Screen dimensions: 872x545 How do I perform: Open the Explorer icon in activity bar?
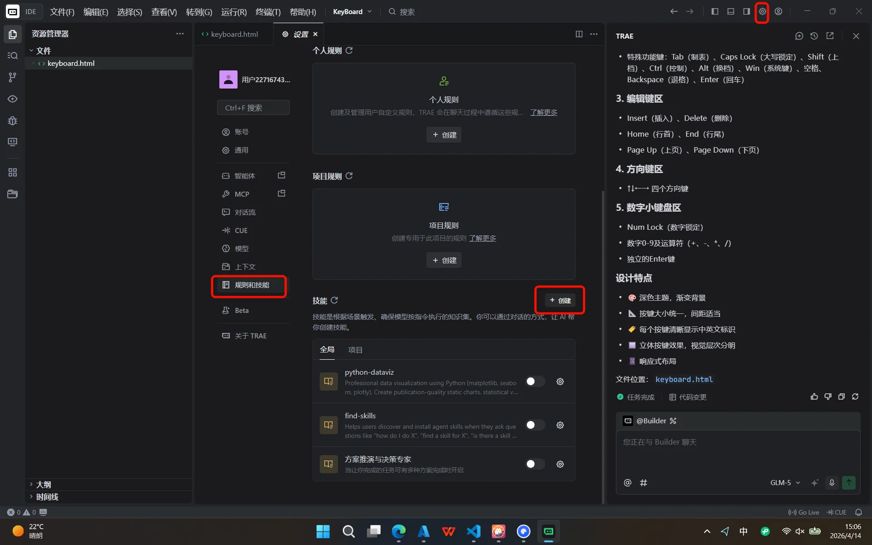coord(13,35)
